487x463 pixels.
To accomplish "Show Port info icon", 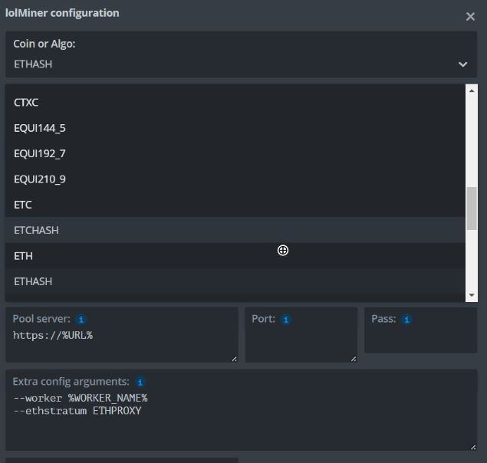I will click(x=286, y=319).
